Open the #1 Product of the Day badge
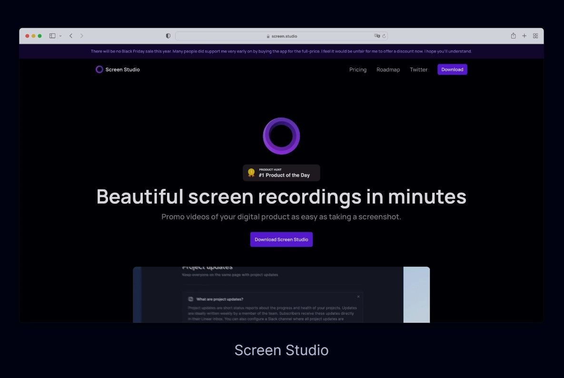The height and width of the screenshot is (378, 564). pyautogui.click(x=281, y=173)
